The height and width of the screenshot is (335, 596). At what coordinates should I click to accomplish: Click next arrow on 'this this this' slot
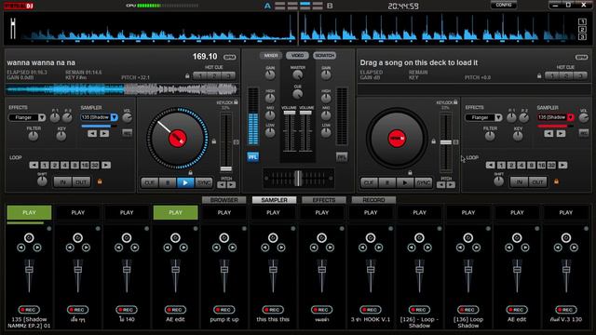coord(281,248)
